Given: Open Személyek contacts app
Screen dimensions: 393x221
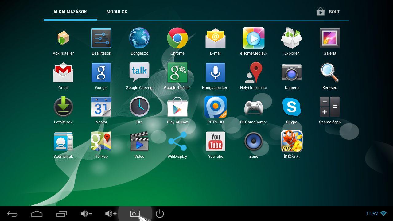Looking at the screenshot, I should click(63, 142).
